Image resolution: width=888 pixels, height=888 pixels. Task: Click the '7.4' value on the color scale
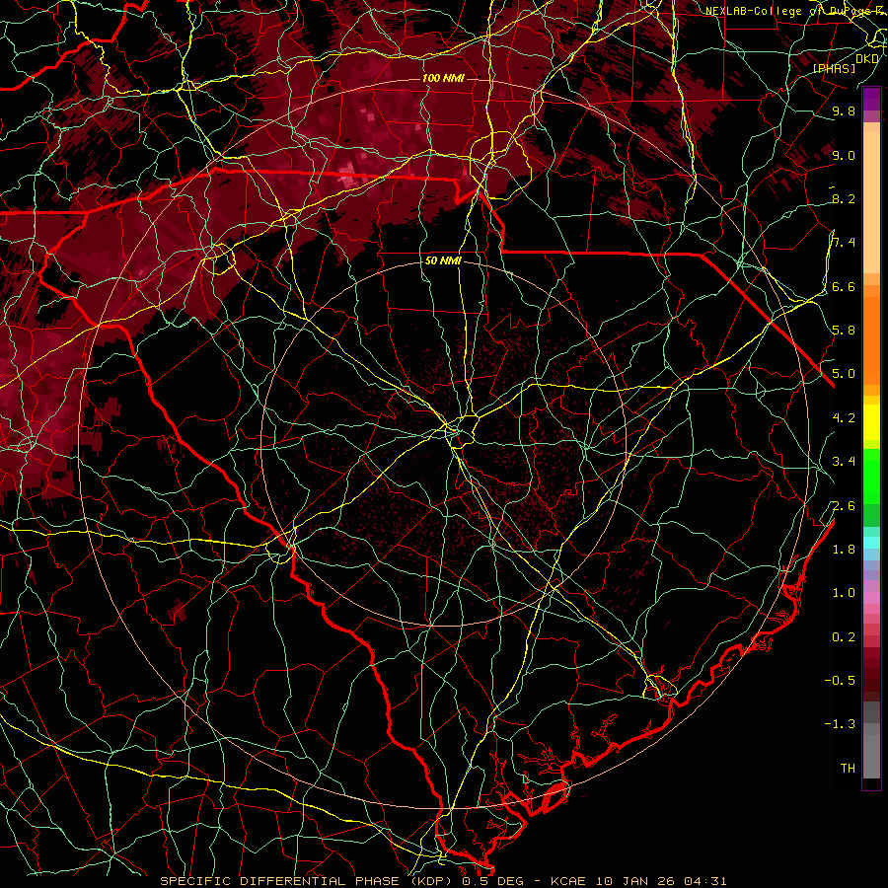click(x=844, y=243)
